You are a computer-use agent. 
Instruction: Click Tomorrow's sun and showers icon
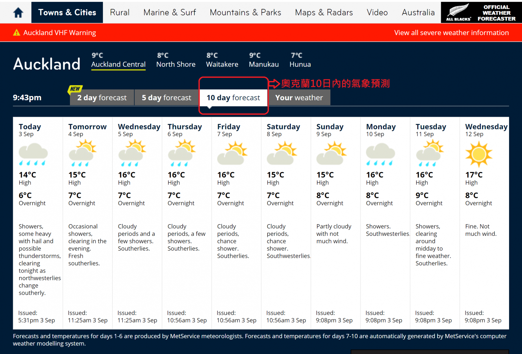click(x=82, y=153)
